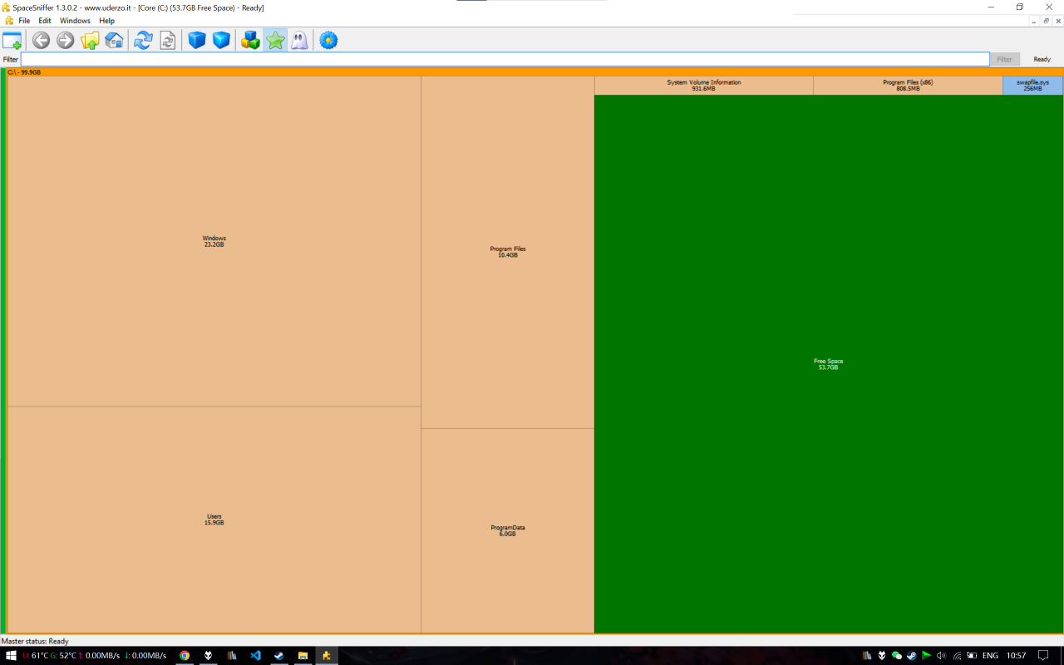Show more detail with the second blue cube
This screenshot has height=665, width=1064.
tap(221, 40)
